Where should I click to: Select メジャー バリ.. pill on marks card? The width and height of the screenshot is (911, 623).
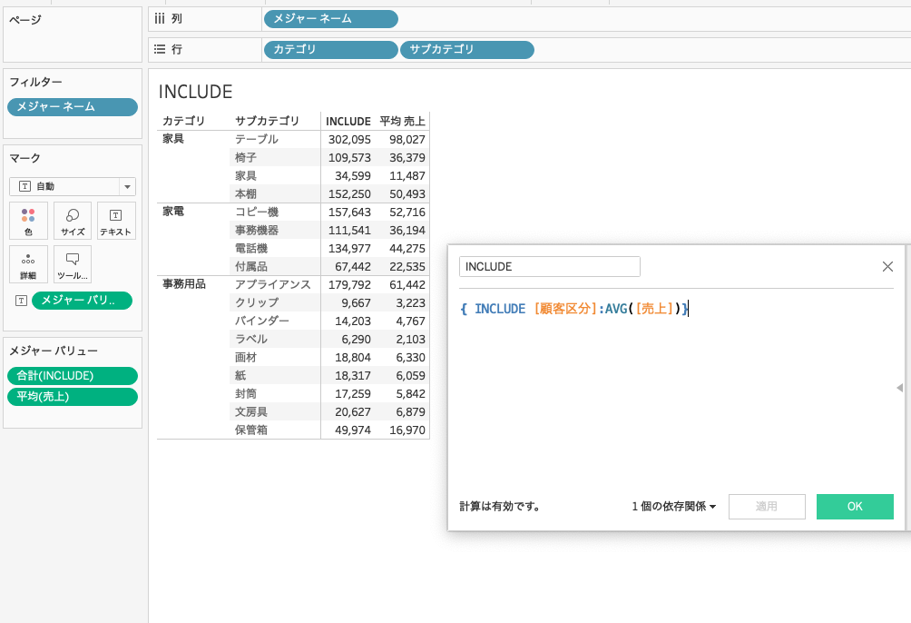click(x=82, y=301)
